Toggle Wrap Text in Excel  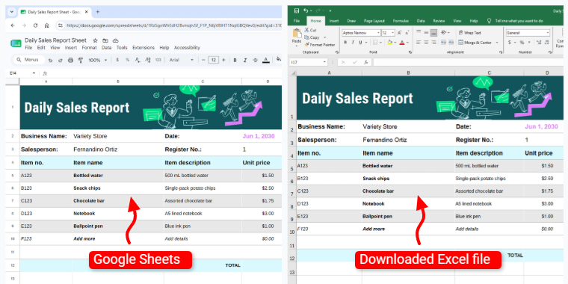[x=470, y=33]
